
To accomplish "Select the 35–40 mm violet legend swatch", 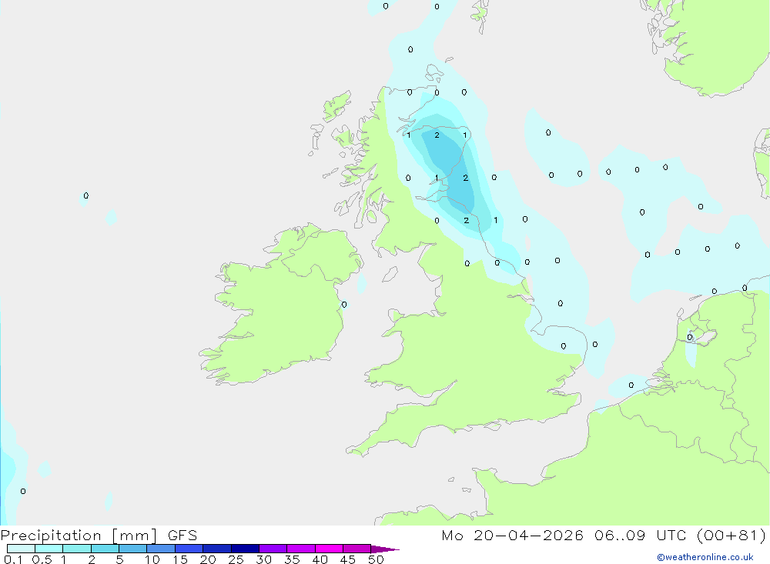I will 300,549.
